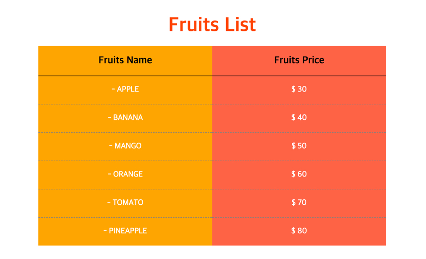Click the ORANGE row name
The image size is (426, 259).
[128, 174]
